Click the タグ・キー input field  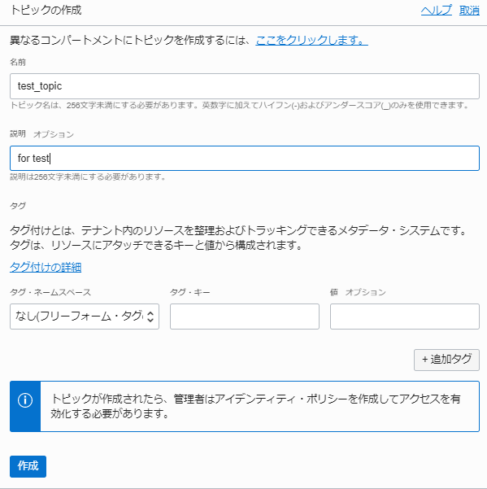pyautogui.click(x=245, y=317)
